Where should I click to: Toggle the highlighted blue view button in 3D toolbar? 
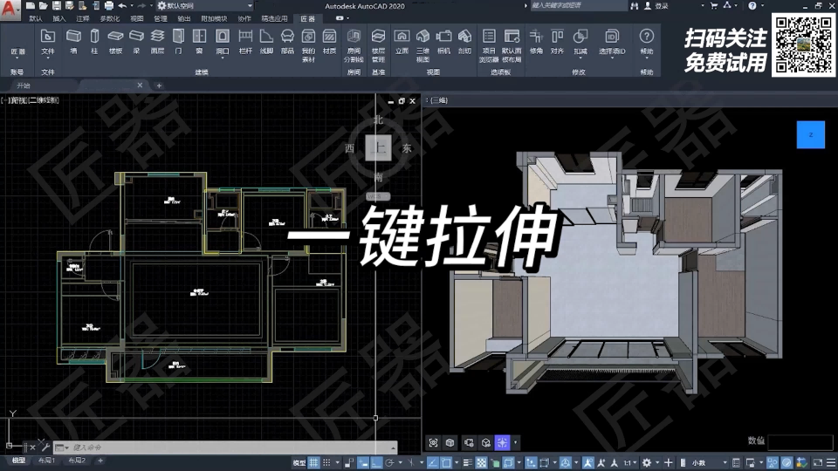503,442
